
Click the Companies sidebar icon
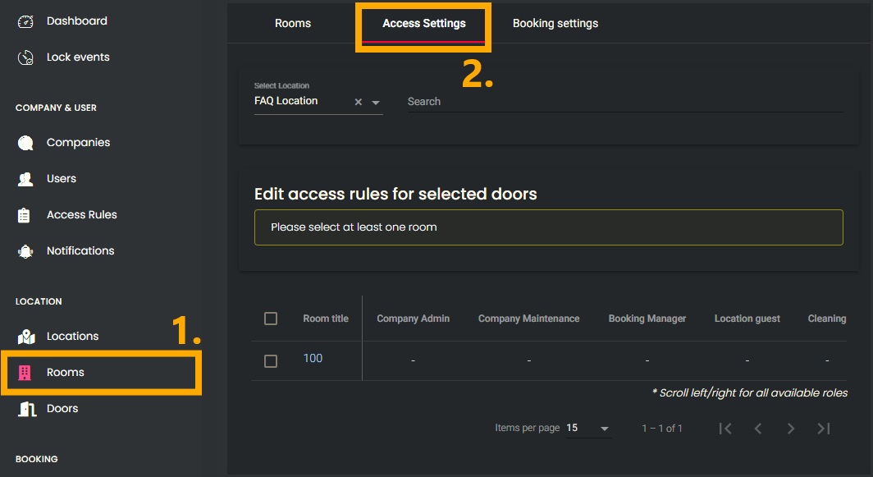(25, 143)
